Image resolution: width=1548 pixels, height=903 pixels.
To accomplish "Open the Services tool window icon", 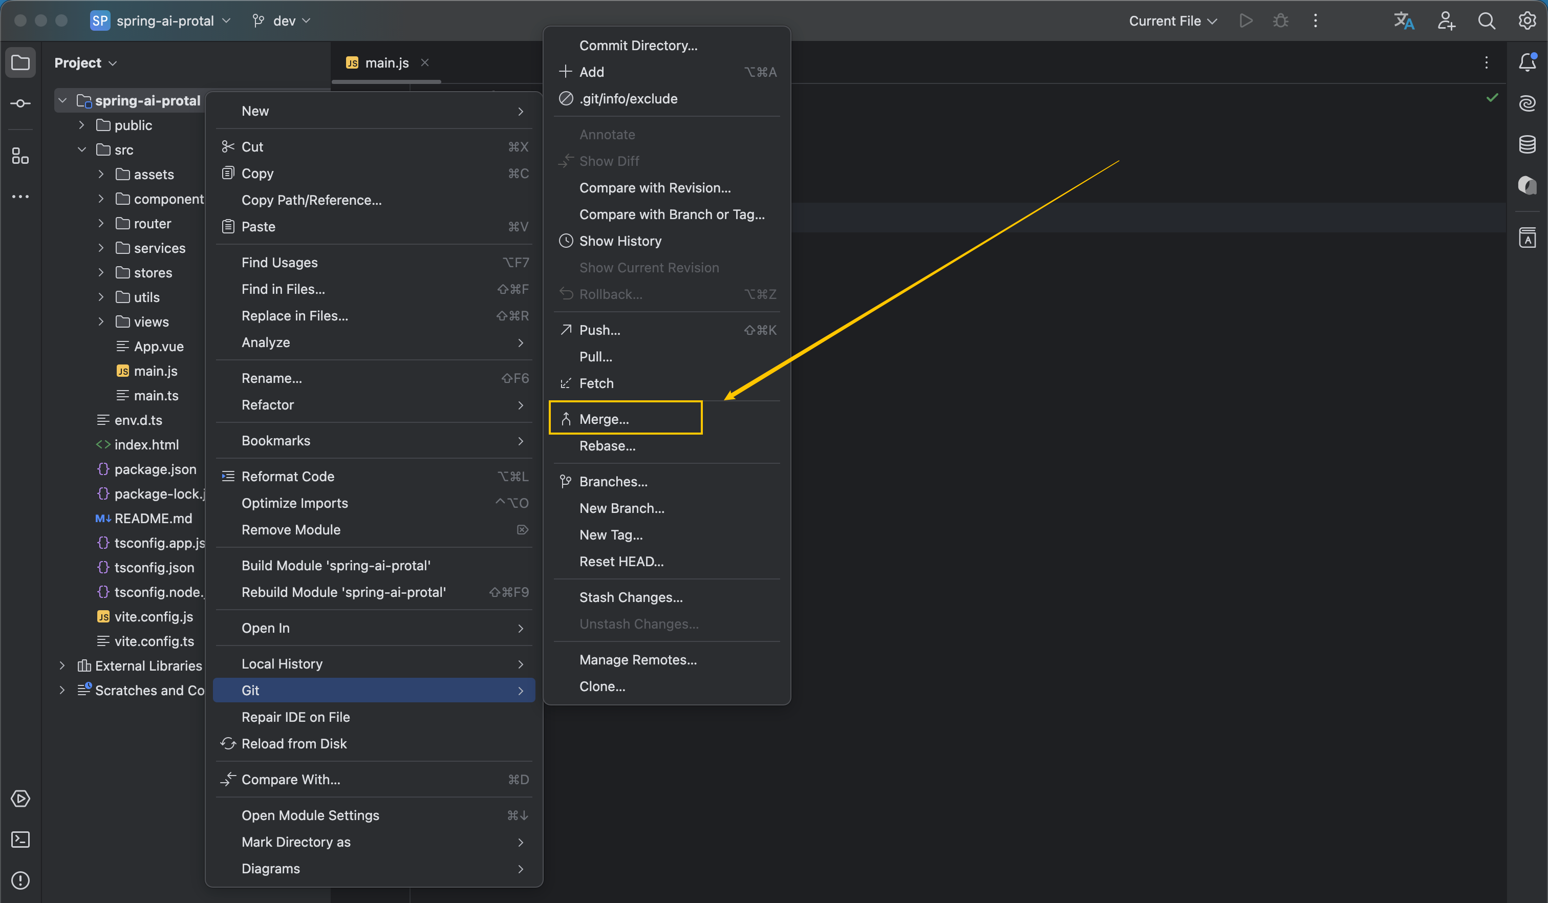I will 20,799.
